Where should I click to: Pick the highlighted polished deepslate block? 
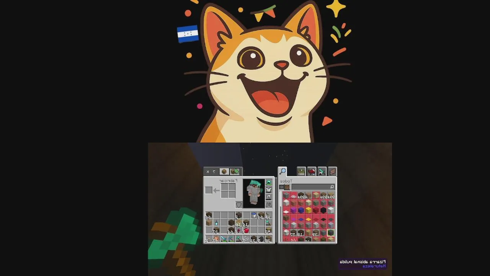[x=331, y=232]
